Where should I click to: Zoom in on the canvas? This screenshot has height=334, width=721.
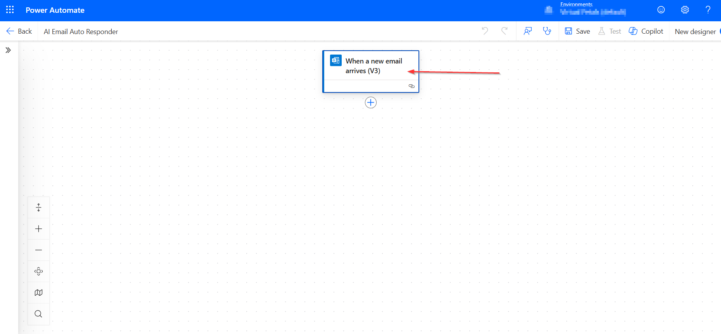tap(38, 229)
